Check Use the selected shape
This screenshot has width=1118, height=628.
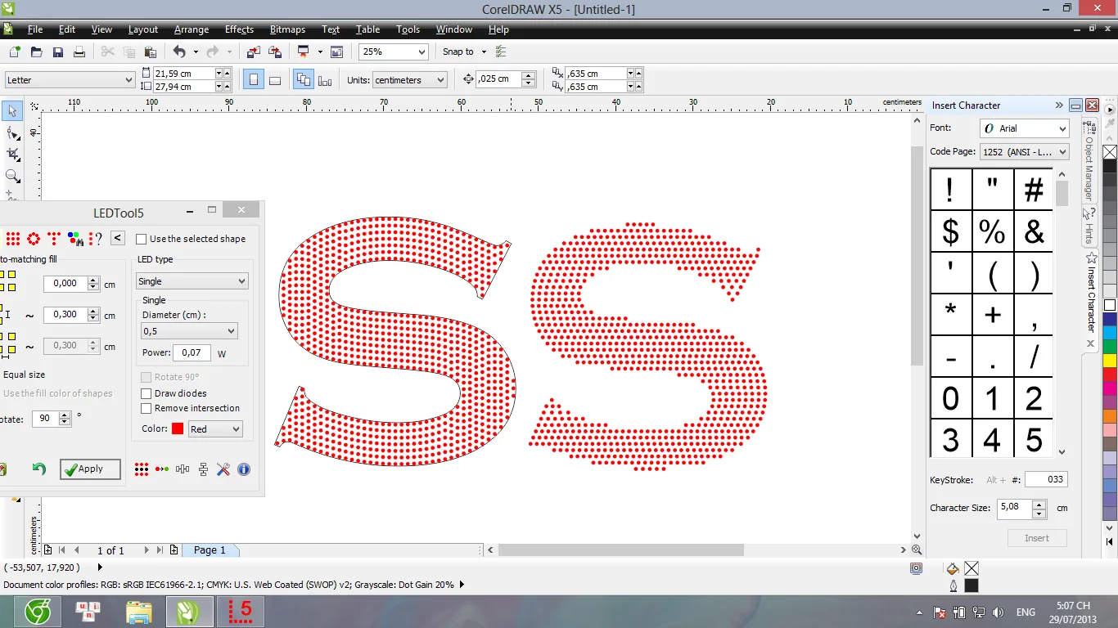click(142, 239)
